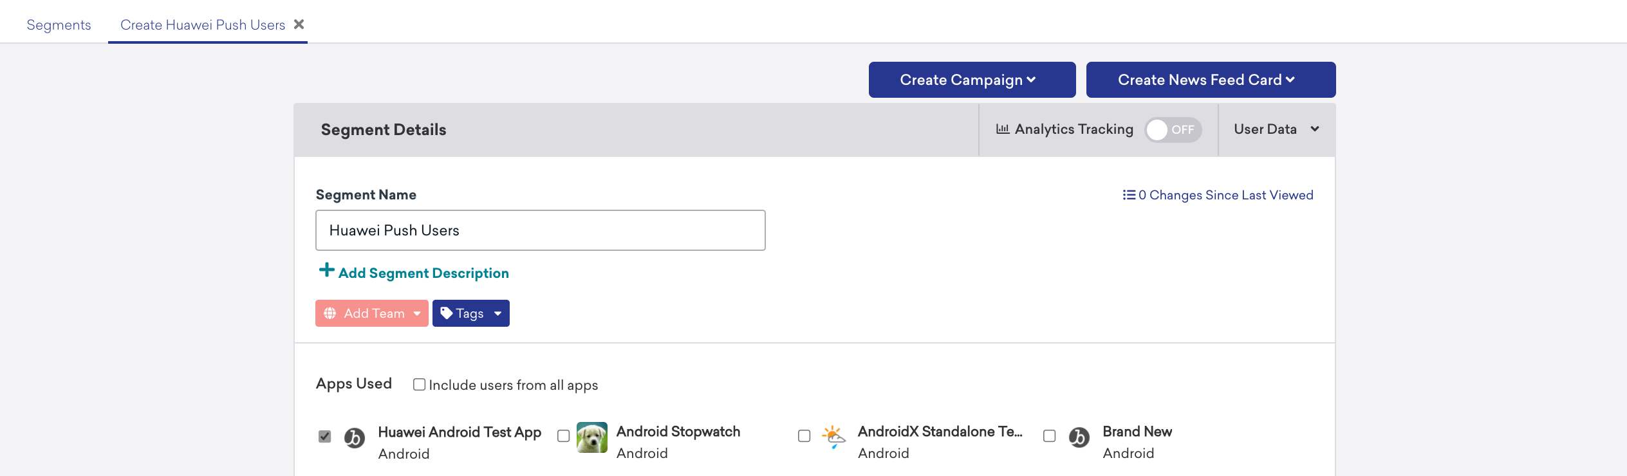Click the AndroidX Standalone weather icon
Viewport: 1627px width, 476px height.
[x=833, y=437]
